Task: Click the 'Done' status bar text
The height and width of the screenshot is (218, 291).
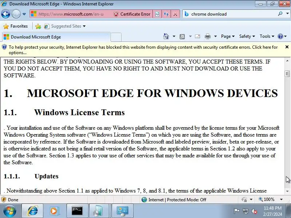Action: coord(13,199)
